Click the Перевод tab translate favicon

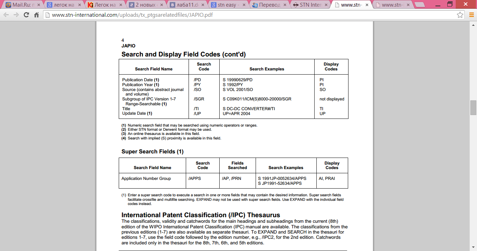click(255, 5)
